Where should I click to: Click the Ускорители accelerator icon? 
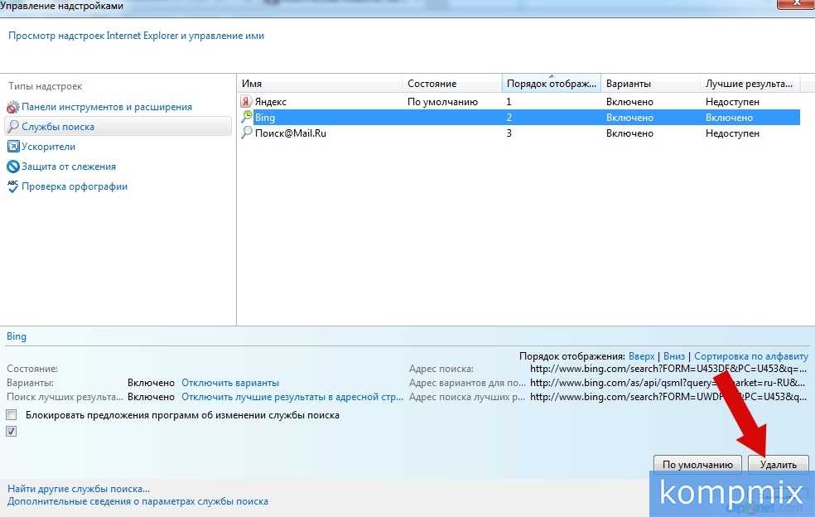13,147
